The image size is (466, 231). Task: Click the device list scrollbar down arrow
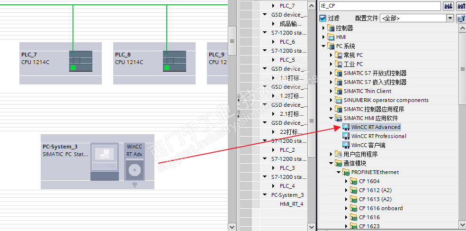312,227
